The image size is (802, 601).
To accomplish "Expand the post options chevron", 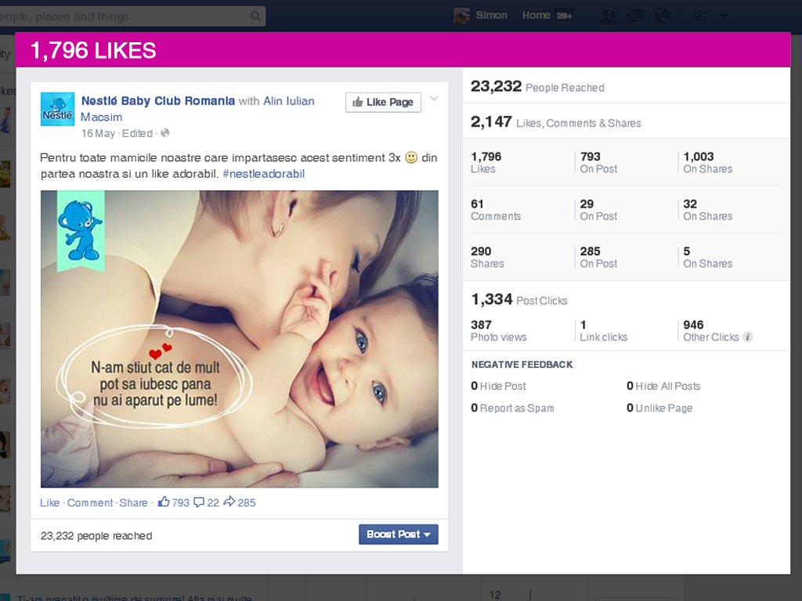I will coord(434,99).
